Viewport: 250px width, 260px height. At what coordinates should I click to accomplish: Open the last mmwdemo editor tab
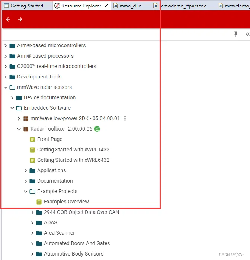coord(234,6)
